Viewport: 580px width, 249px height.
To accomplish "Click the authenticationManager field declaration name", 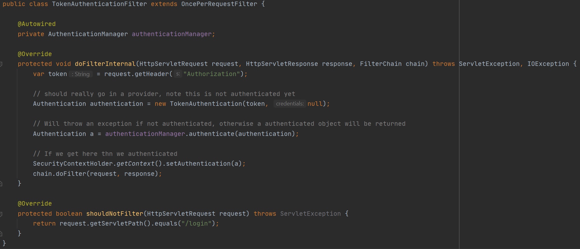I will click(x=171, y=34).
